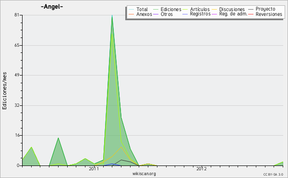Click the Anexos legend entry

[144, 14]
